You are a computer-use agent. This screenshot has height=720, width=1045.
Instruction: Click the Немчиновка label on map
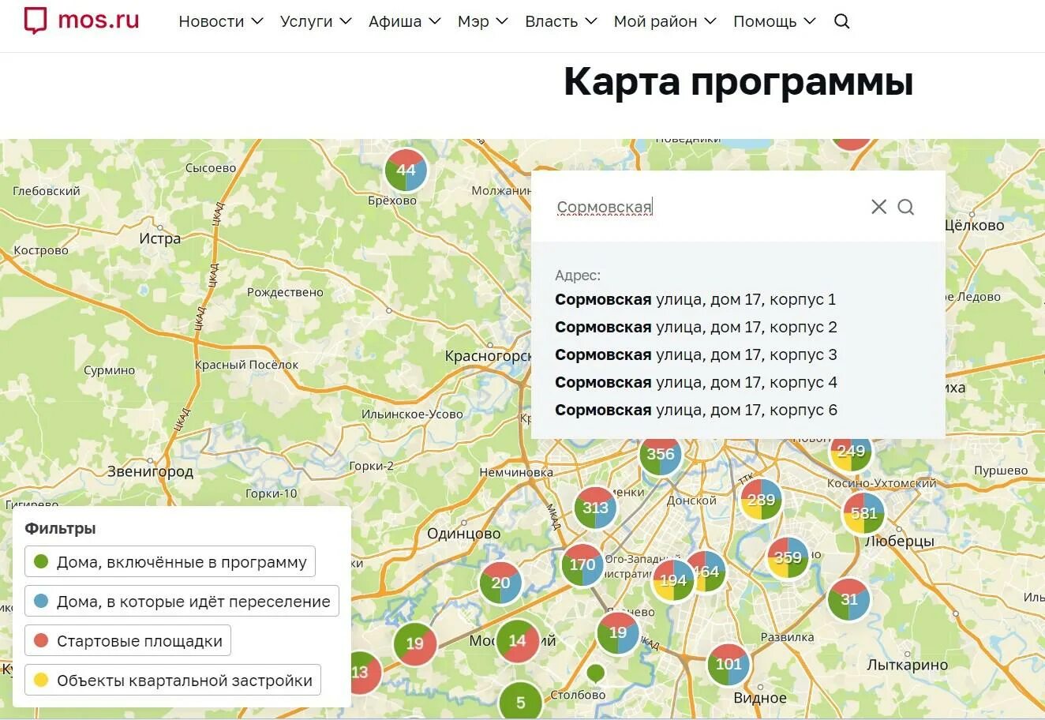coord(516,472)
